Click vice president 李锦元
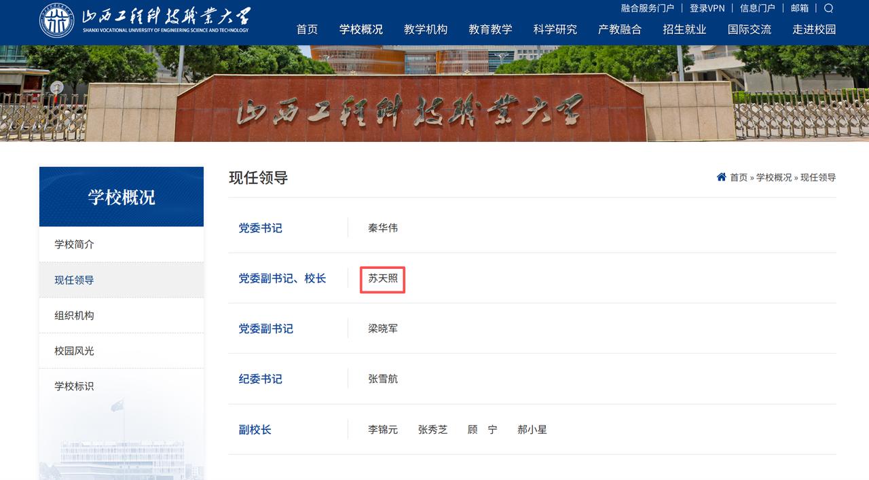This screenshot has width=869, height=480. point(383,430)
